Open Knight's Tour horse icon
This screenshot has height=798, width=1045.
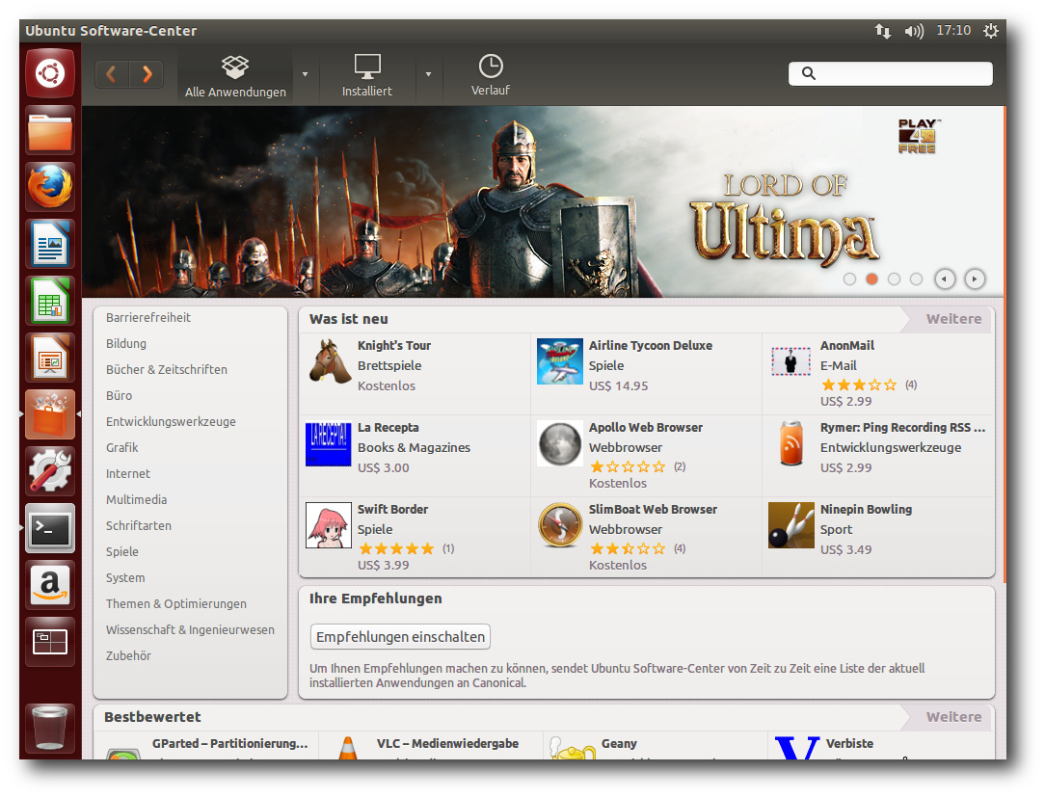pos(329,361)
